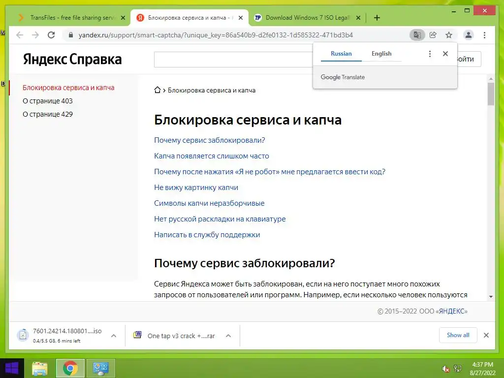
Task: Click Show all downloads button
Action: pos(458,335)
